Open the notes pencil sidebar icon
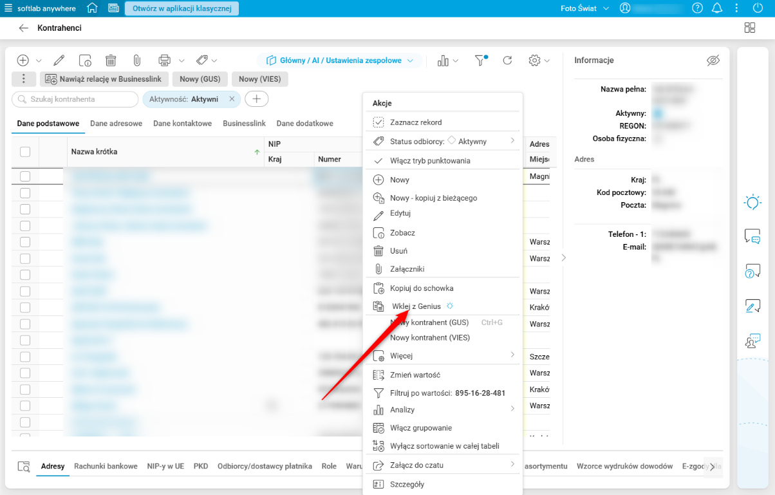This screenshot has height=495, width=775. [752, 306]
